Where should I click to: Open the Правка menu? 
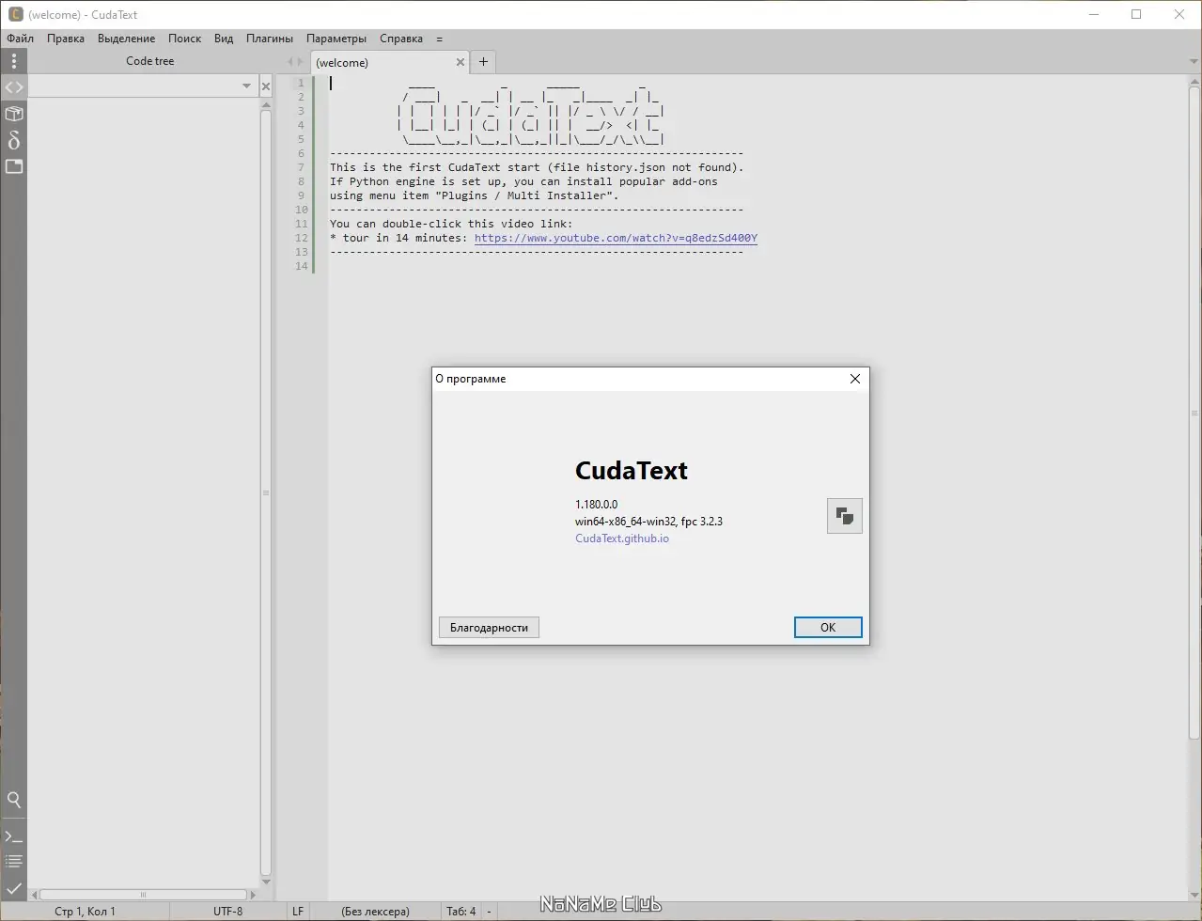66,39
